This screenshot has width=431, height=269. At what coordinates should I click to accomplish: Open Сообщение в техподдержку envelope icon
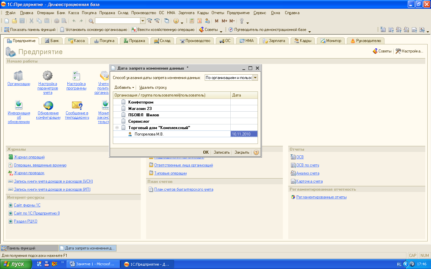coord(77,105)
